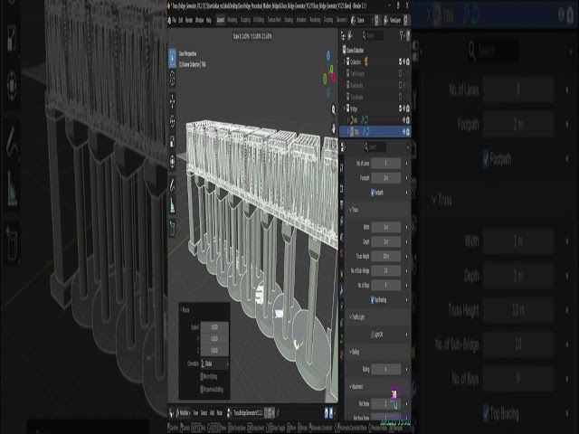The width and height of the screenshot is (579, 434).
Task: Switch to the Shading workspace tab
Action: (x=289, y=20)
